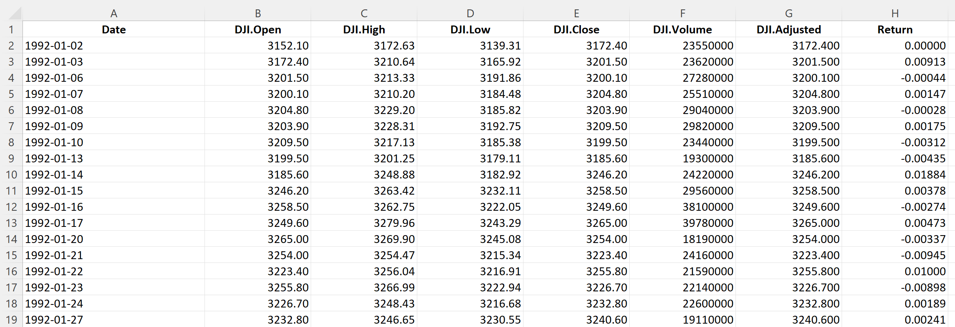
Task: Click volume value 39780000
Action: point(683,223)
